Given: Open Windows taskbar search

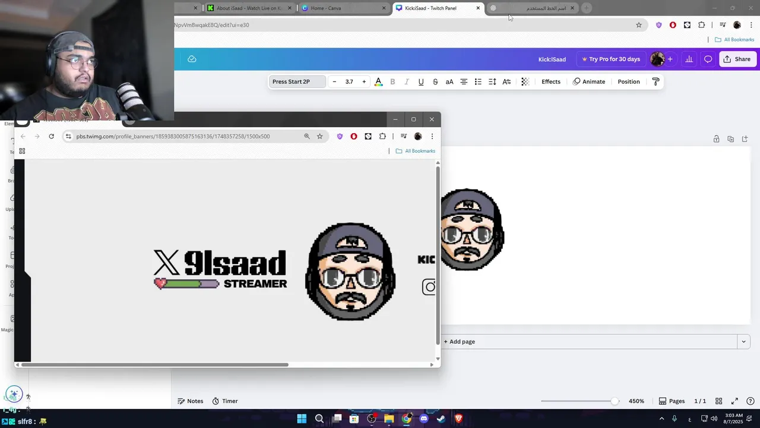Looking at the screenshot, I should click(319, 419).
